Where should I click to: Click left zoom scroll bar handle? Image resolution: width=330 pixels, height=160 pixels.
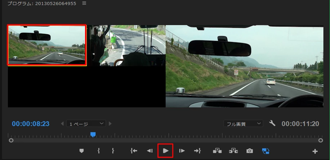point(11,140)
